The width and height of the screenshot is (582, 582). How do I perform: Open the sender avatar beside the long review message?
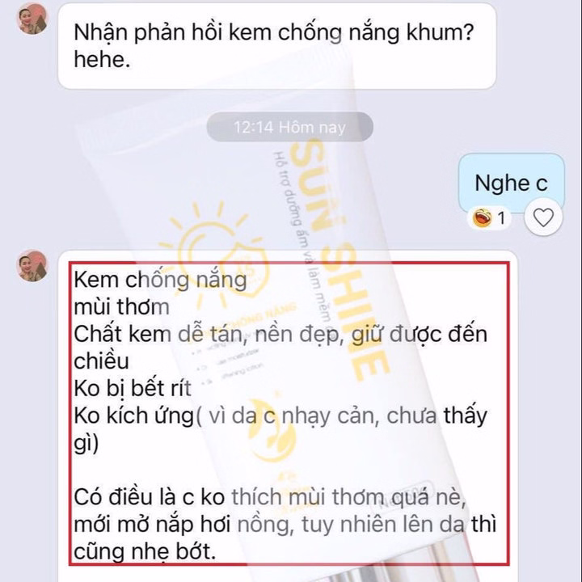click(32, 266)
